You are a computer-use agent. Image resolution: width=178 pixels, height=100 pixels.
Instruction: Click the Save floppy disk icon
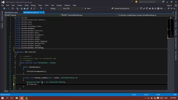pyautogui.click(x=24, y=9)
